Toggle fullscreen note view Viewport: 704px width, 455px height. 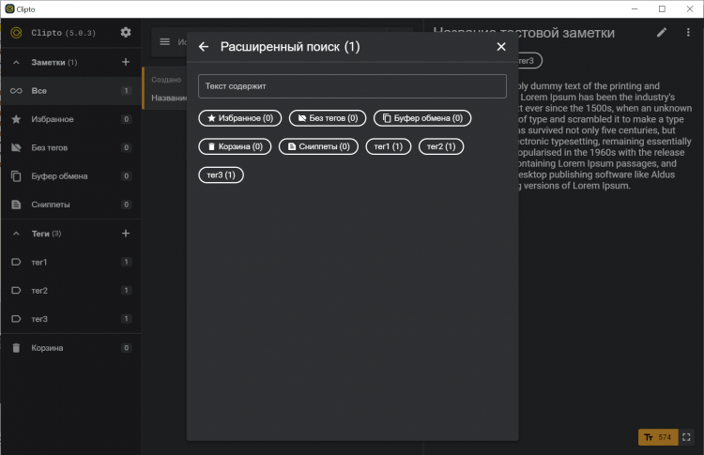point(685,436)
